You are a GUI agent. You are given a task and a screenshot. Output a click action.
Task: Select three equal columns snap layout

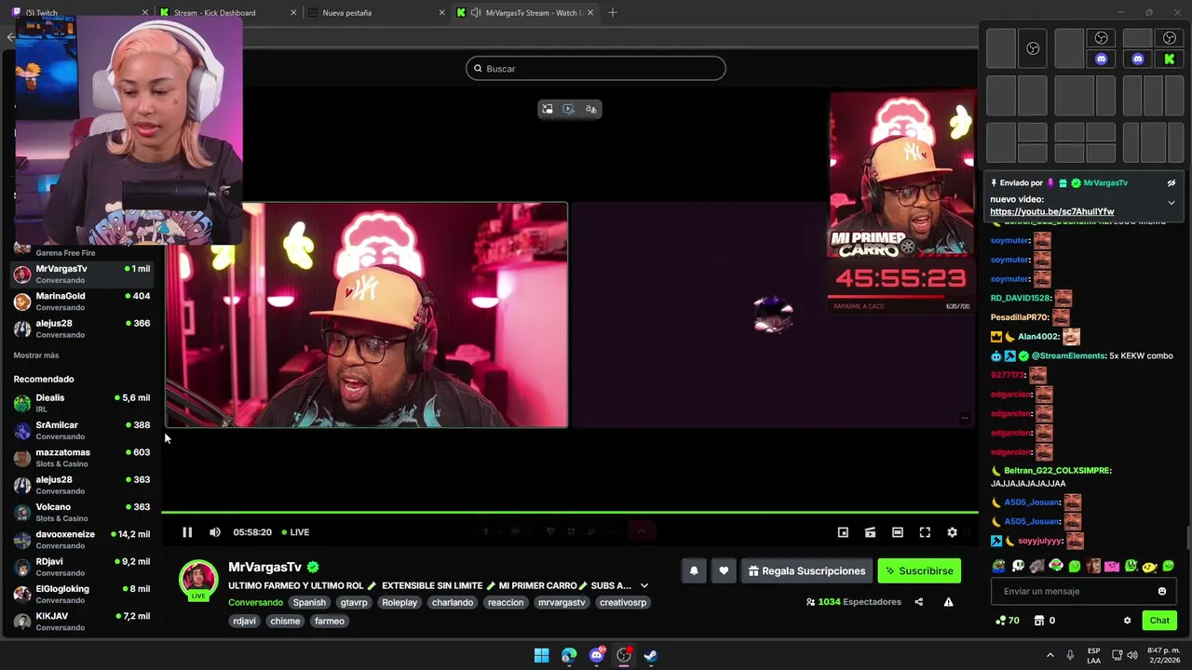(x=1154, y=95)
